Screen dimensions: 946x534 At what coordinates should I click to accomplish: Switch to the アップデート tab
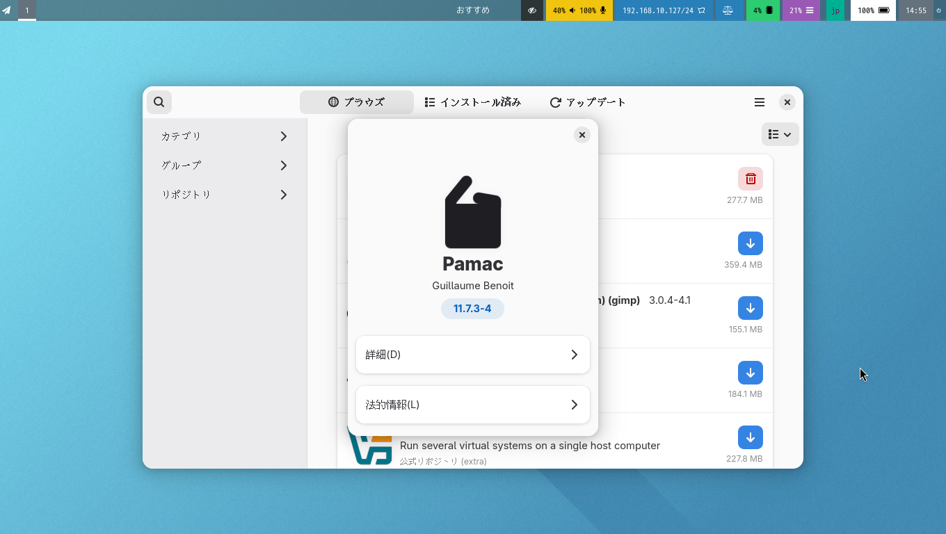(588, 102)
